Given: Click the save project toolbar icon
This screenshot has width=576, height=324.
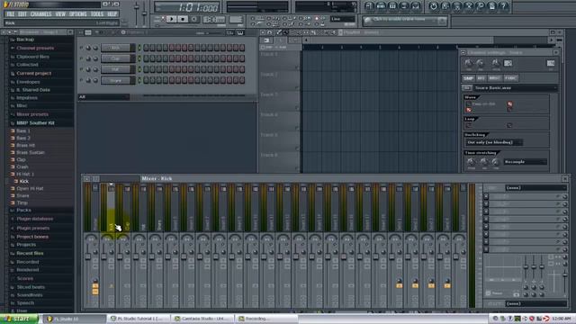Looking at the screenshot, I should tap(445, 6).
